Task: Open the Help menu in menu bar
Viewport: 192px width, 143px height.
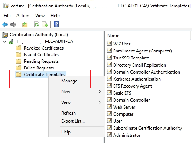Action: coord(55,16)
